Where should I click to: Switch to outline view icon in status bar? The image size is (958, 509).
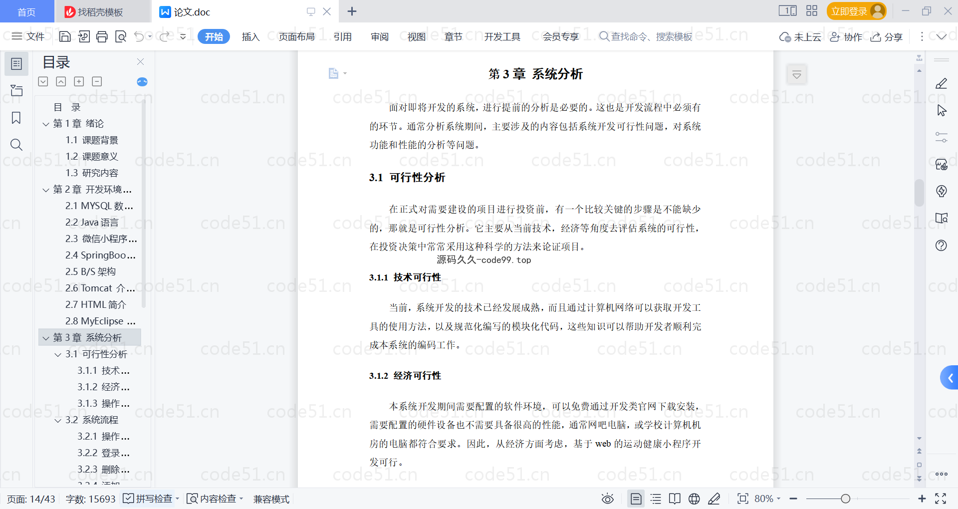656,499
